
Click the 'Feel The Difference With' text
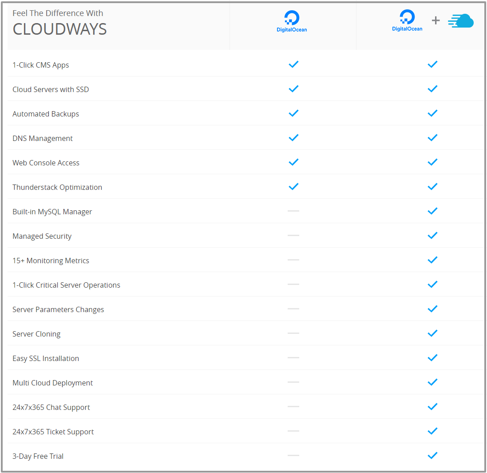coord(58,13)
